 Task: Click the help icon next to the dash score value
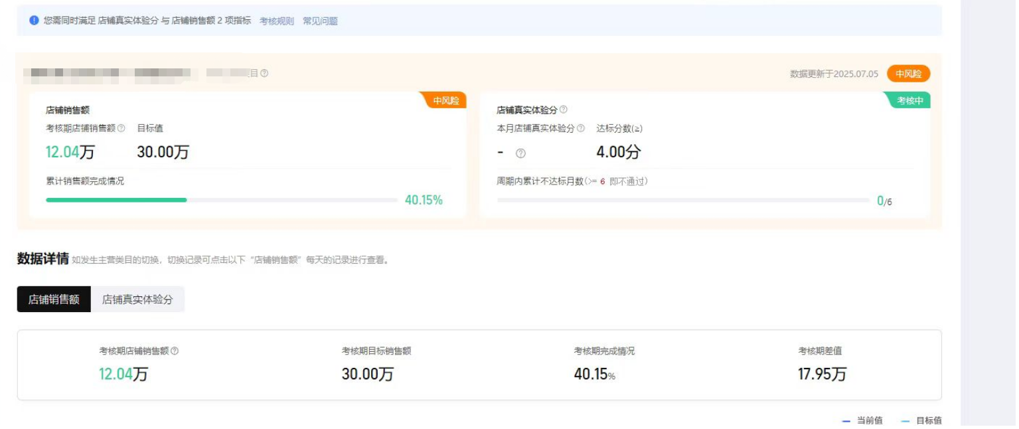point(521,153)
